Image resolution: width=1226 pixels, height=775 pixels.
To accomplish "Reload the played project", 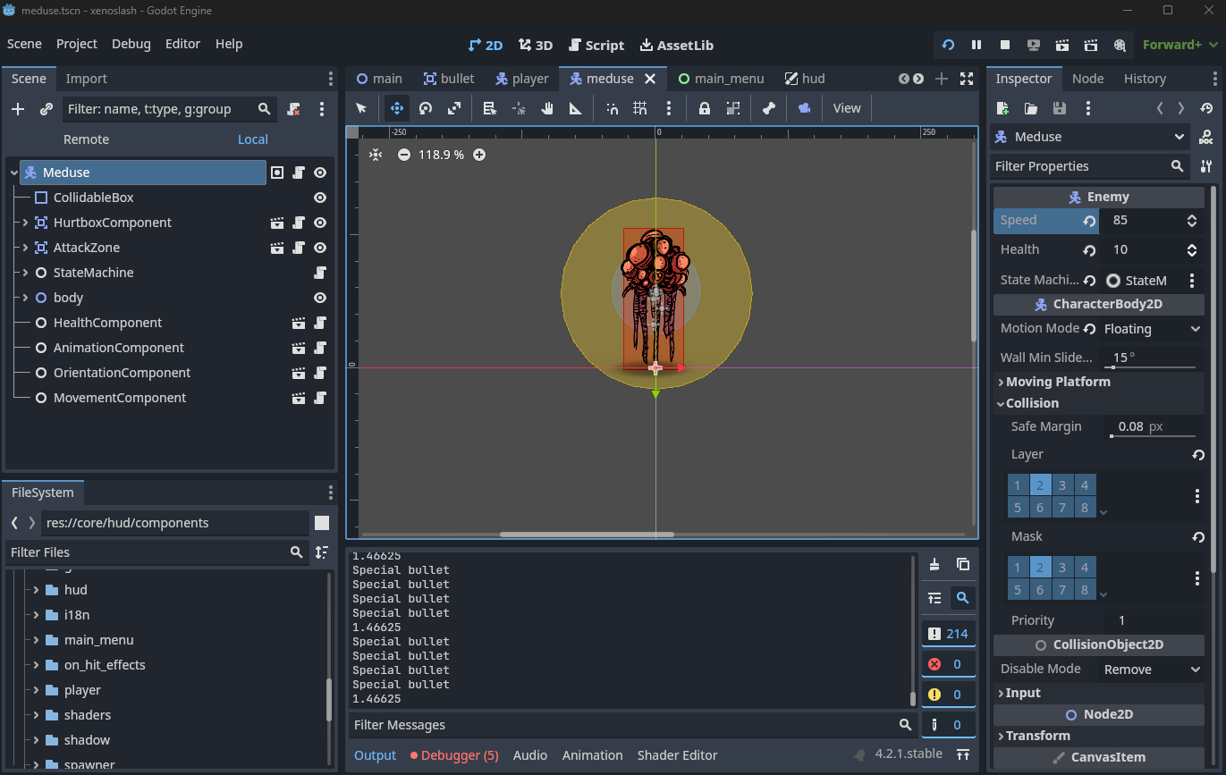I will click(948, 45).
